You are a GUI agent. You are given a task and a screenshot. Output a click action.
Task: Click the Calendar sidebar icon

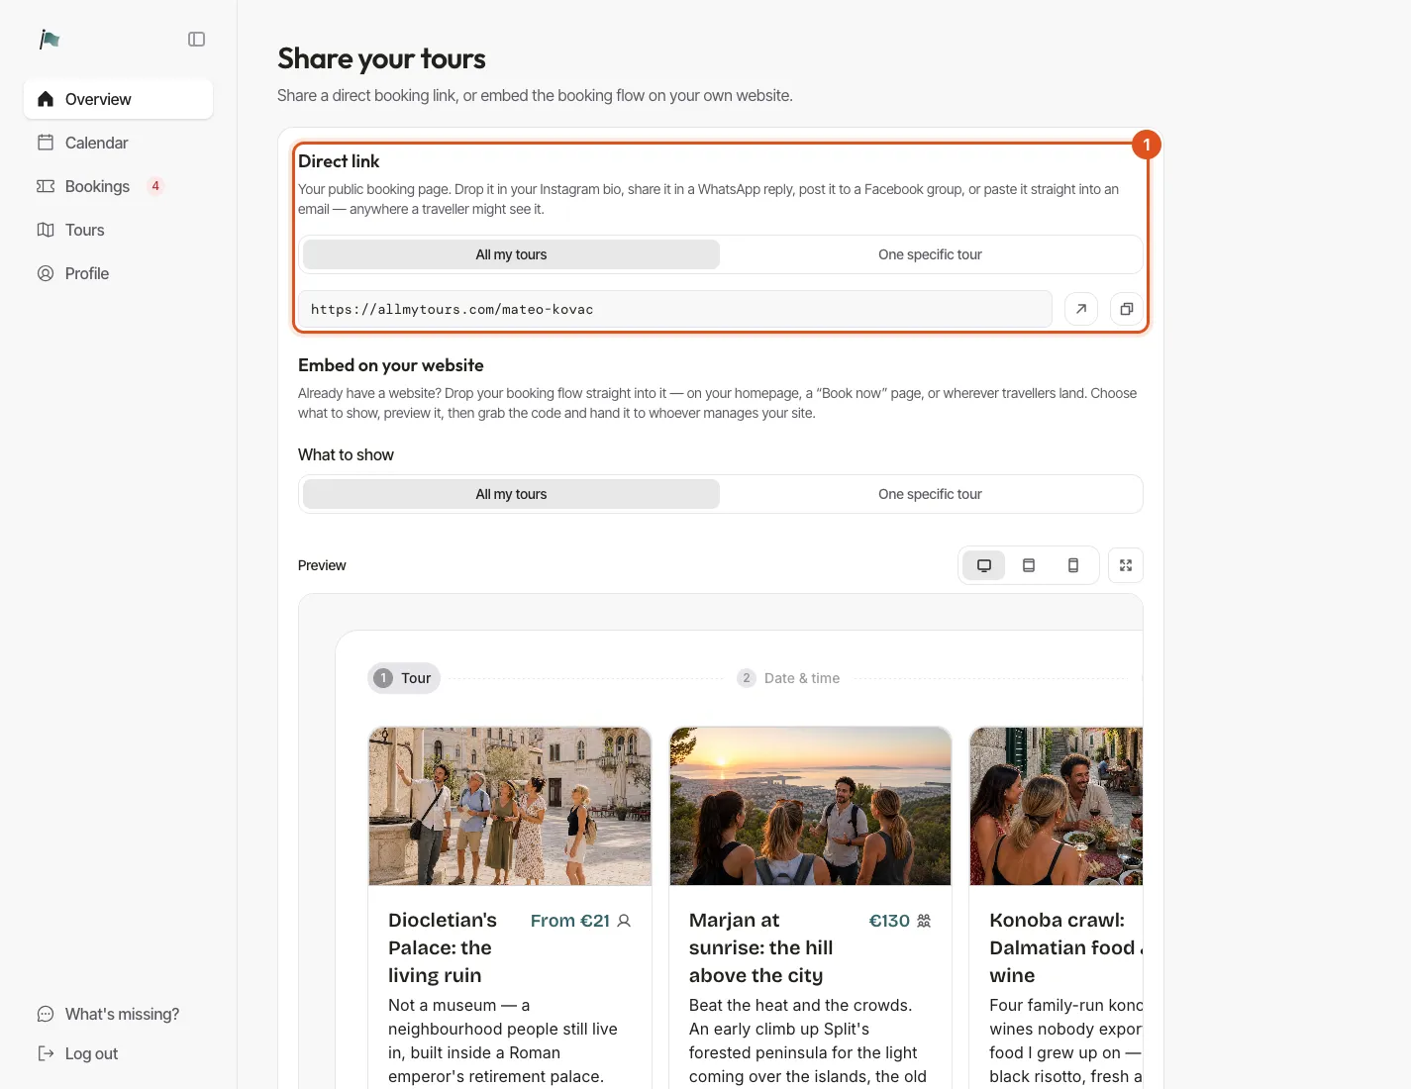[x=46, y=143]
